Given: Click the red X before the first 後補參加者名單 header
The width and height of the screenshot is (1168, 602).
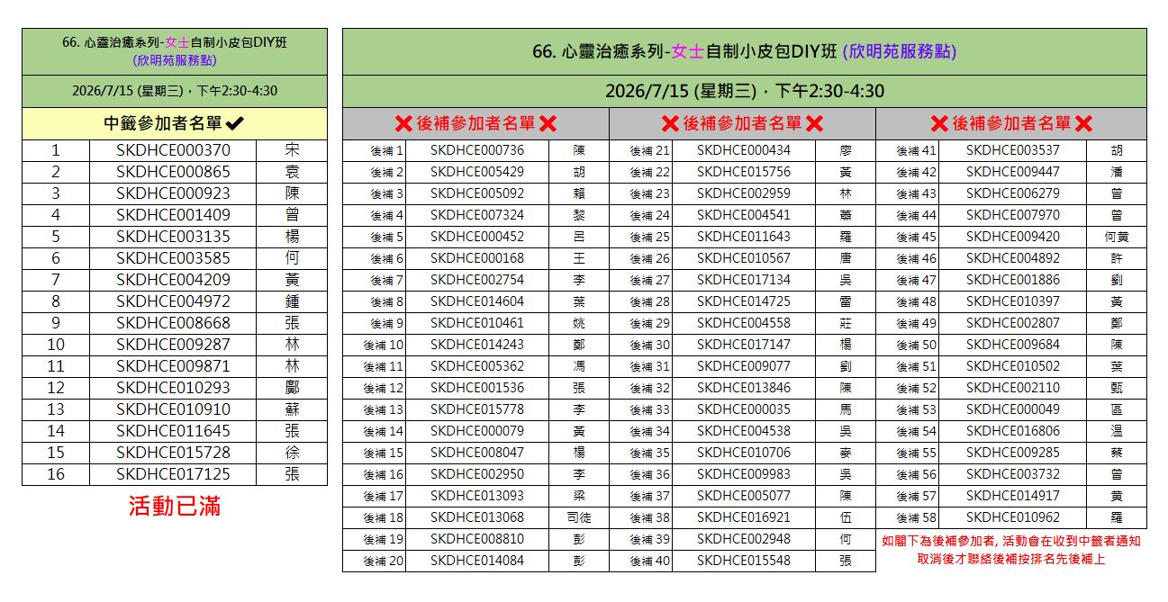Looking at the screenshot, I should click(x=403, y=124).
